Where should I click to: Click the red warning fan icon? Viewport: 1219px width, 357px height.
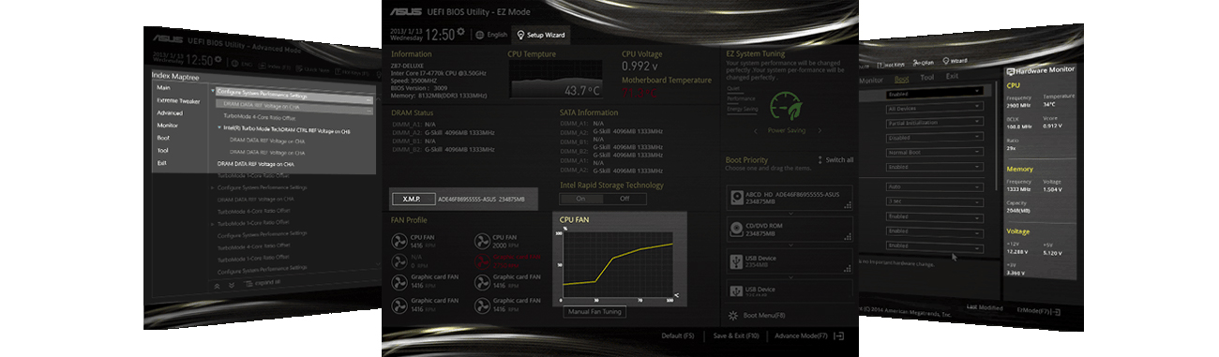click(x=482, y=262)
